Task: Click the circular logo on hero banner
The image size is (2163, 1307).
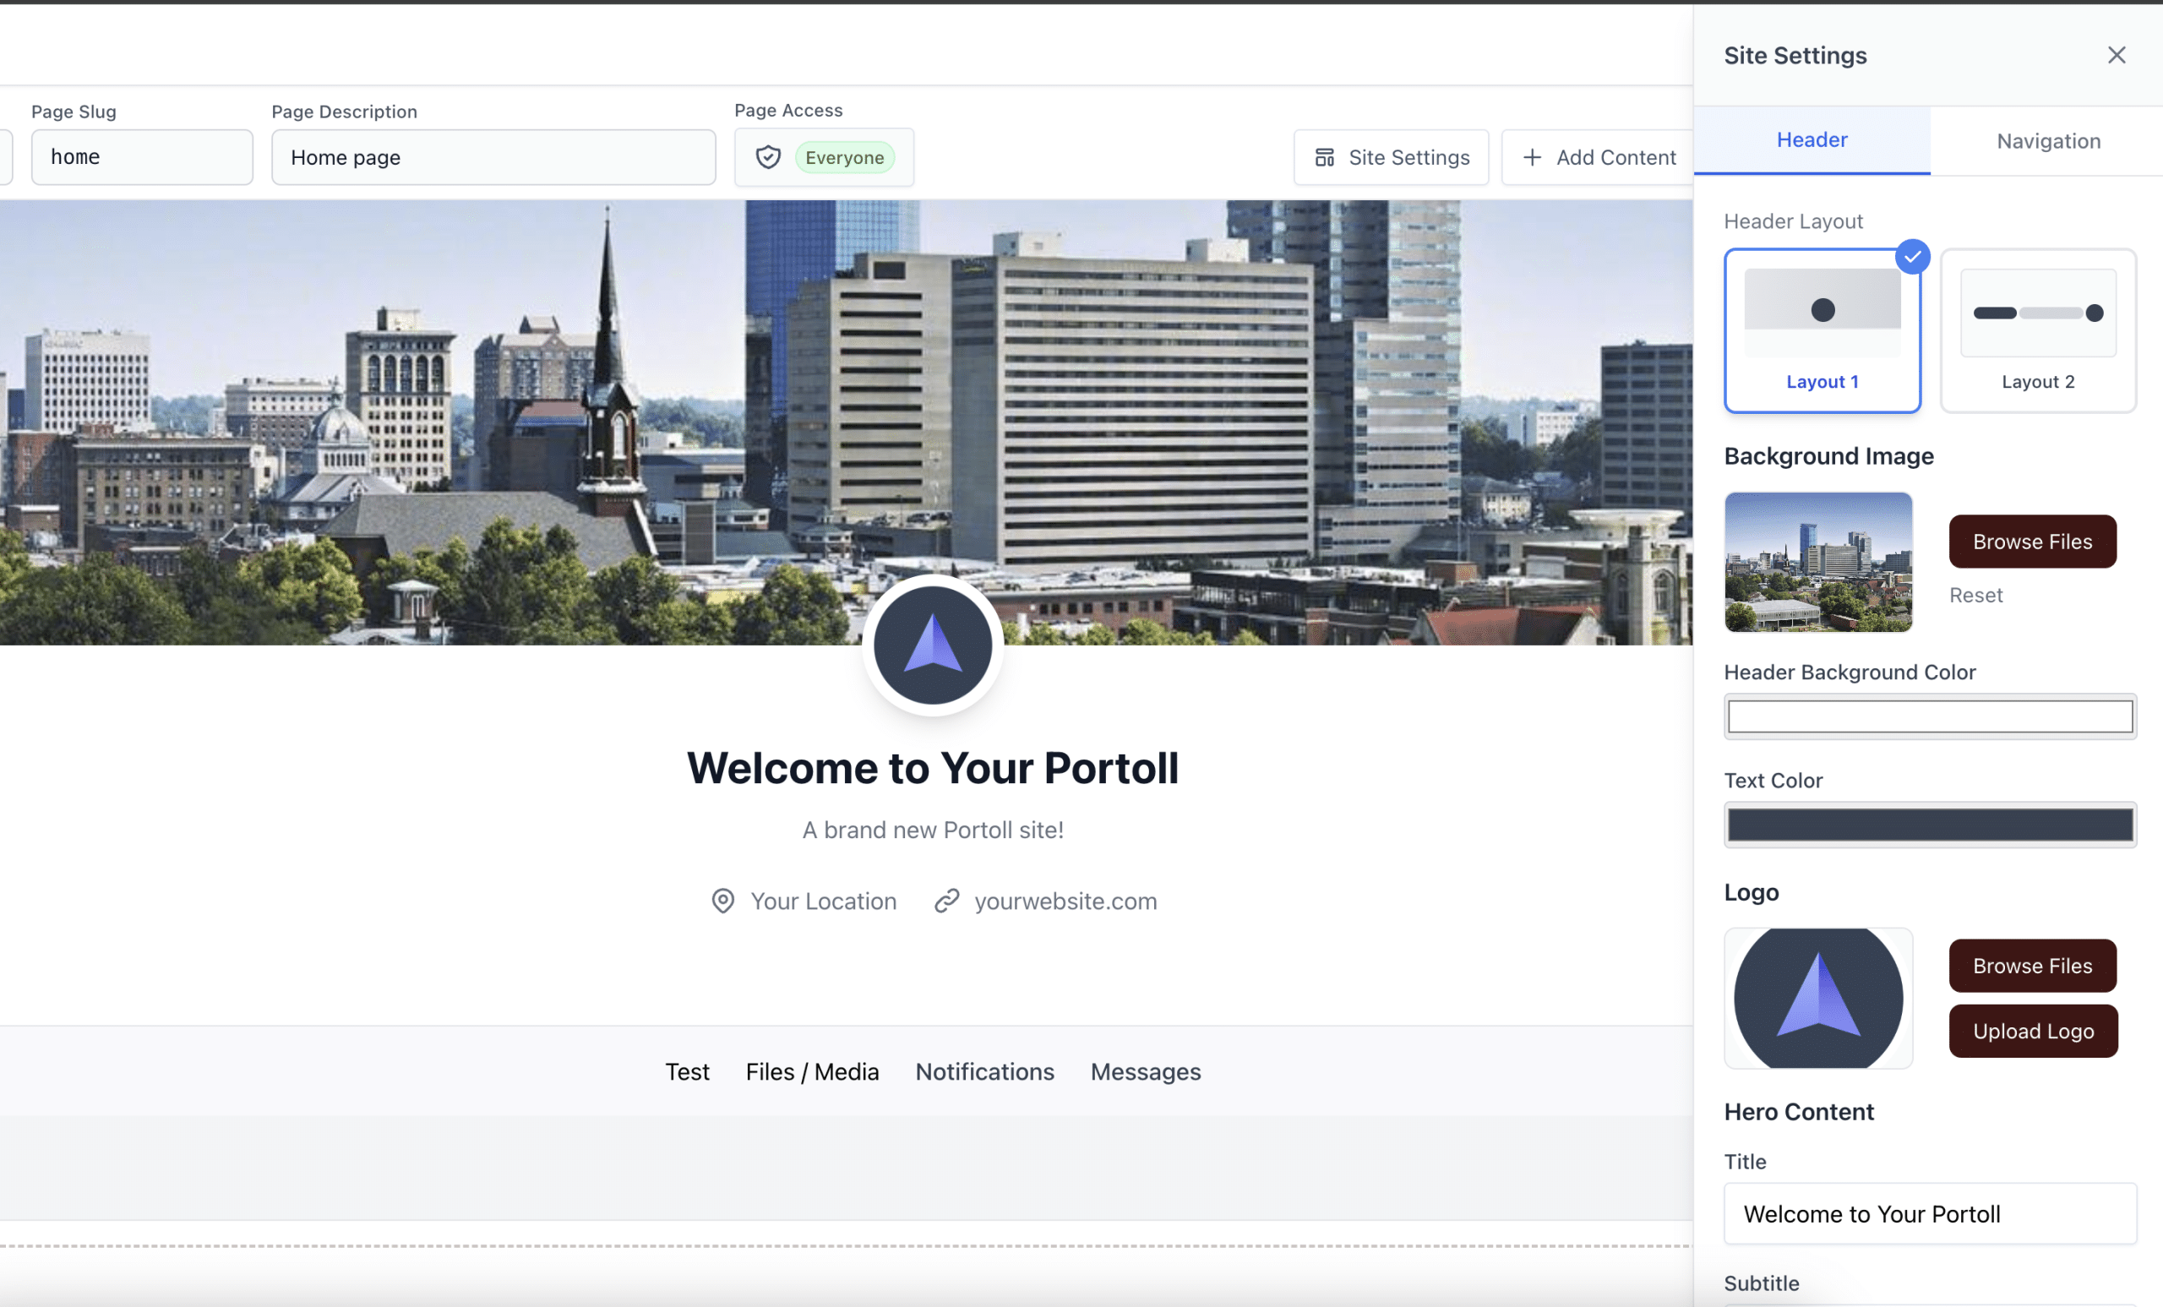Action: pos(932,645)
